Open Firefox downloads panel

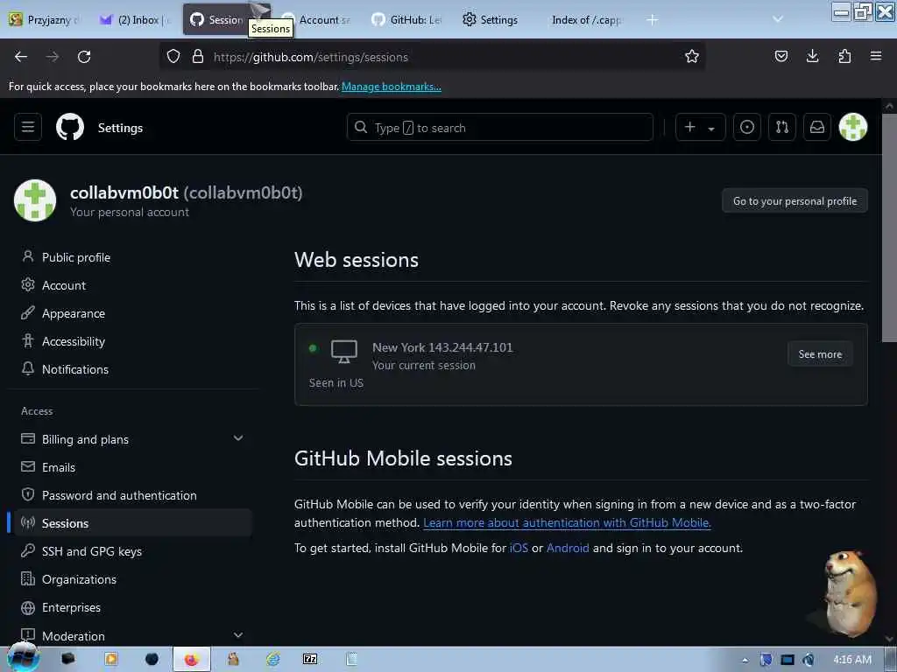[812, 56]
